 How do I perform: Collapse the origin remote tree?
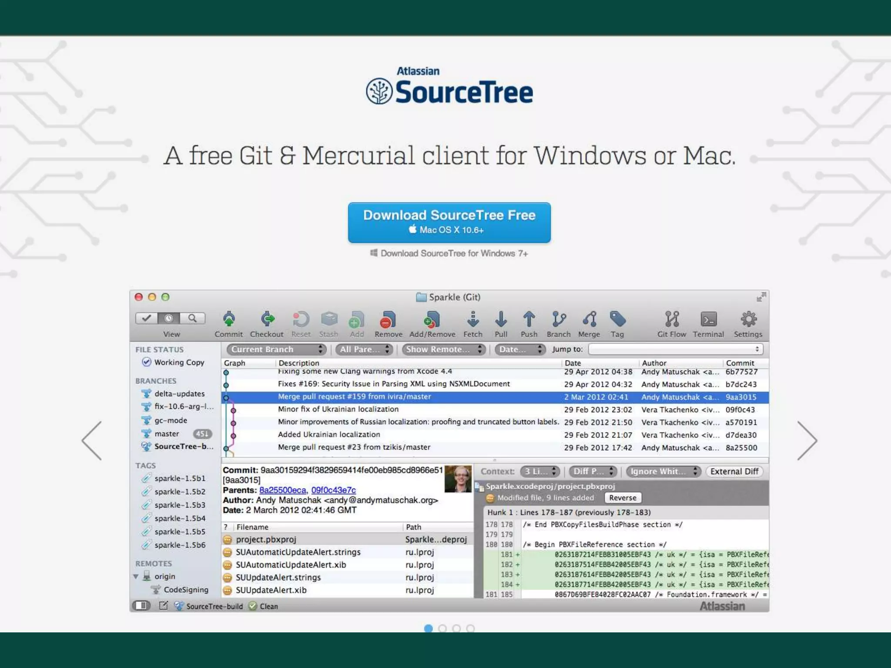tap(136, 577)
